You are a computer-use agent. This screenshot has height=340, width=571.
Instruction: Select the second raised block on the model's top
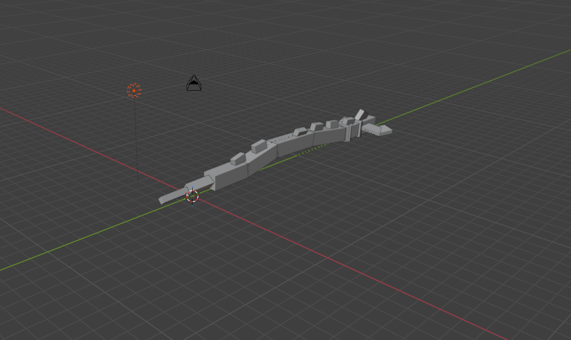click(258, 146)
